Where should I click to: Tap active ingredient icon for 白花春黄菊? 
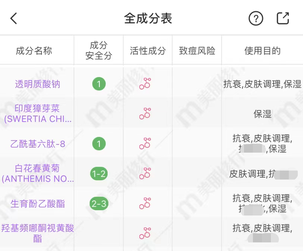(145, 174)
